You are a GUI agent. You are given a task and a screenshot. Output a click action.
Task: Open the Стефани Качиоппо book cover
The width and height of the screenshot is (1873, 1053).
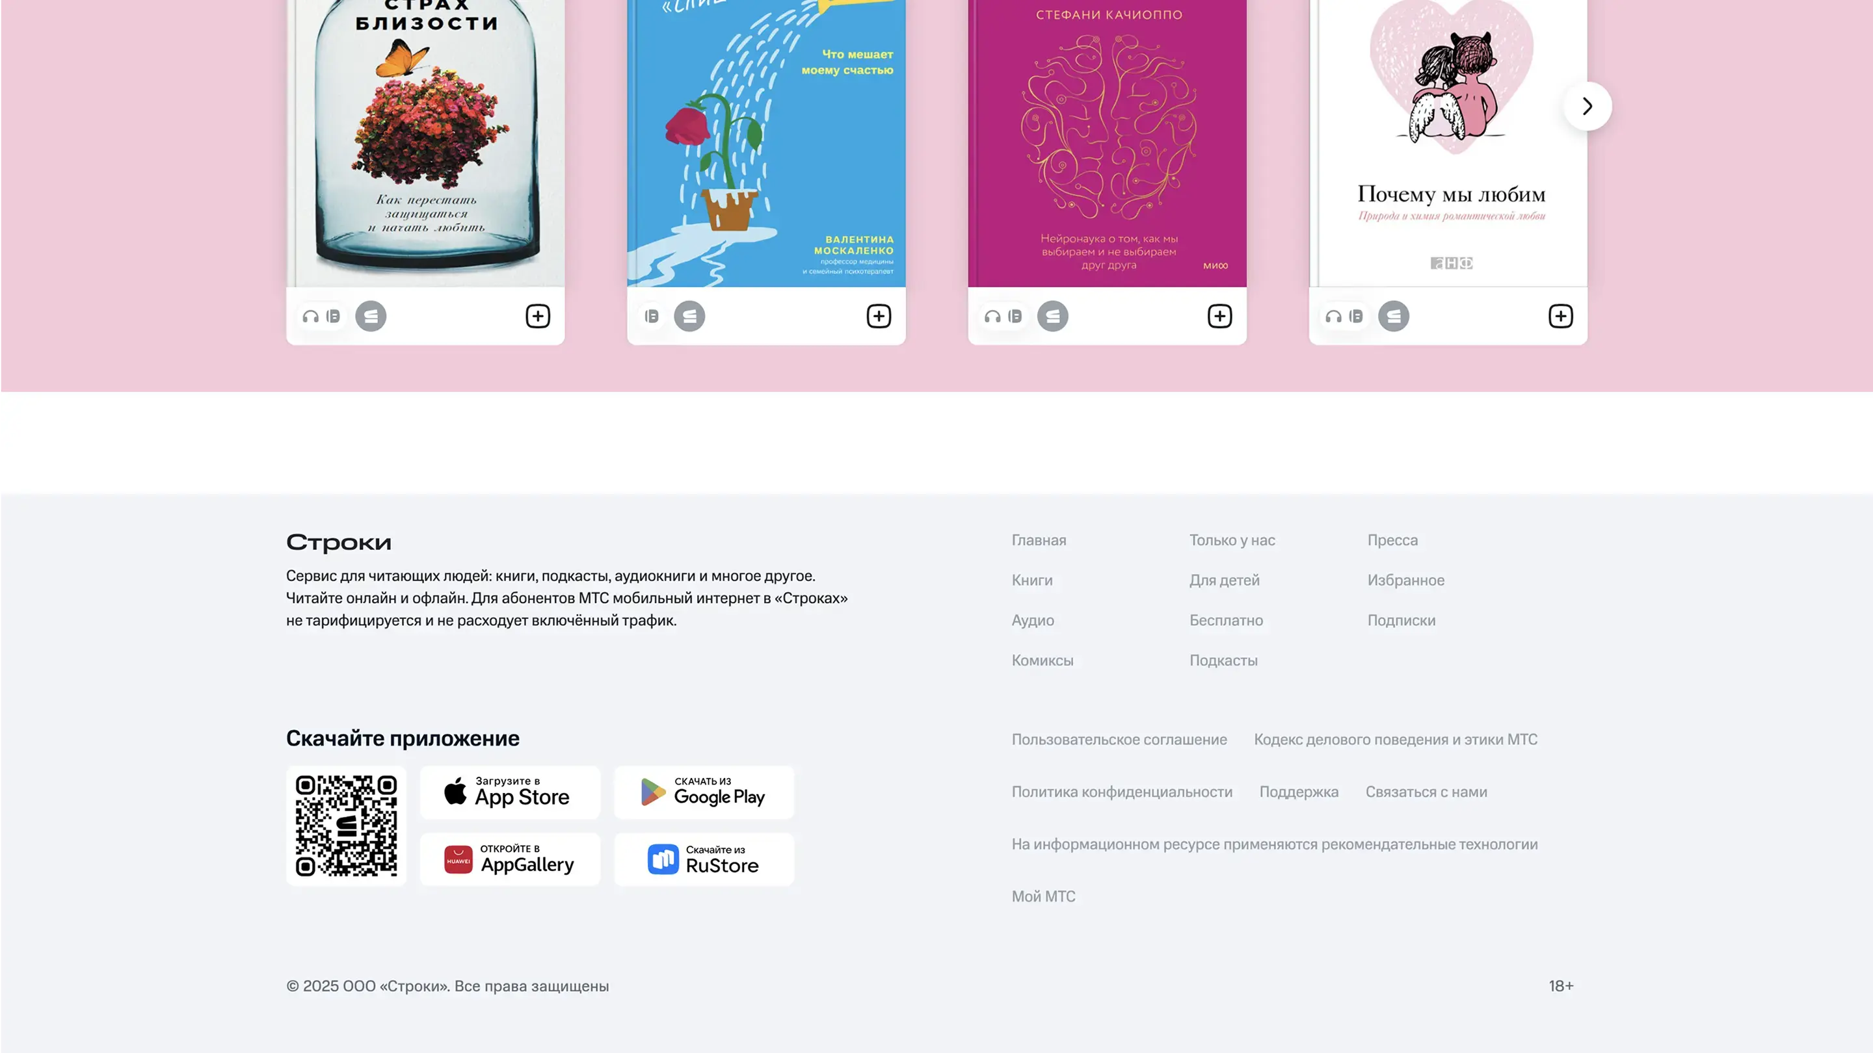click(1108, 143)
